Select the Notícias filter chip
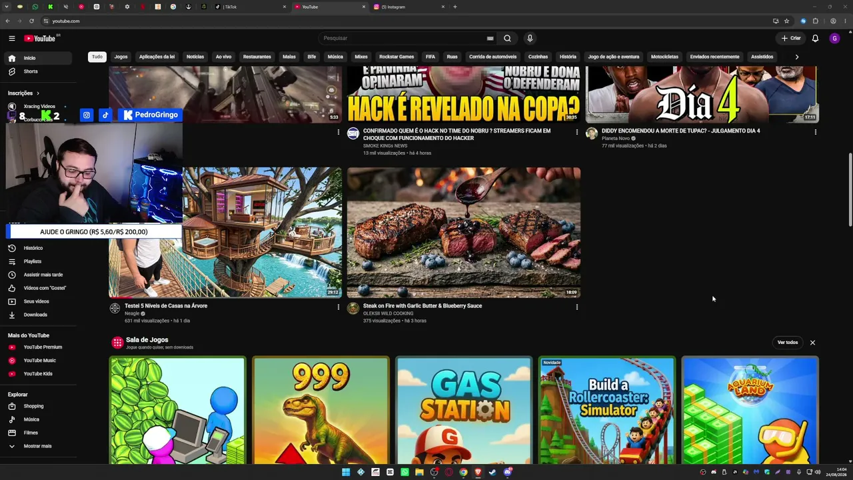 [x=195, y=57]
